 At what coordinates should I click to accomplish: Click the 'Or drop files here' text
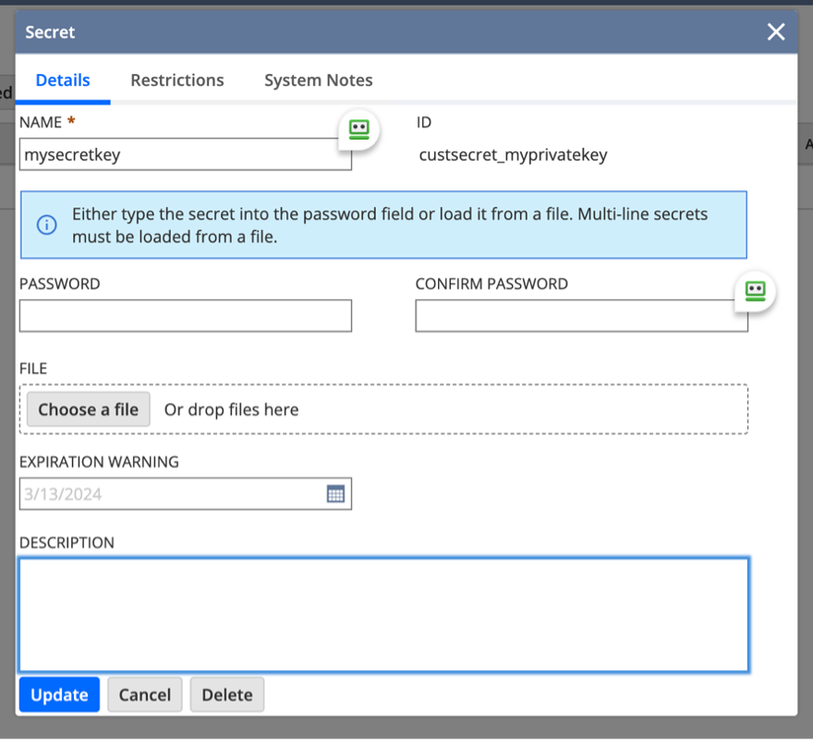point(231,409)
